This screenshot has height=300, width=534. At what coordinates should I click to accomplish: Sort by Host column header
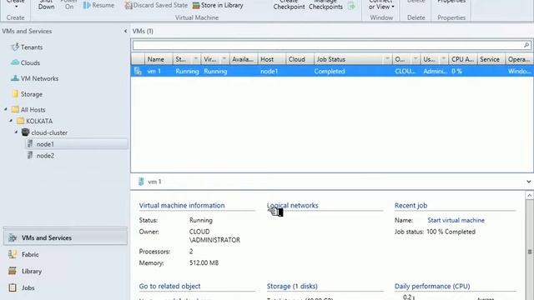tap(271, 59)
